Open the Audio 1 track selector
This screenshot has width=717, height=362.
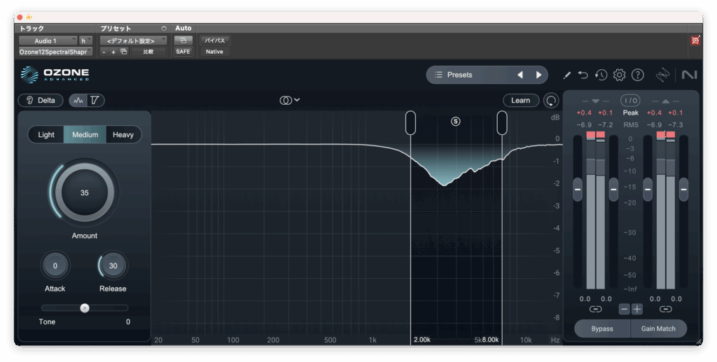[x=48, y=41]
